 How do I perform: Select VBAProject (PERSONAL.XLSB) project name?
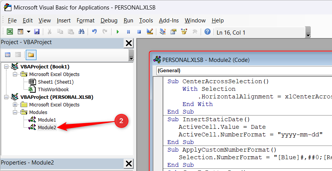[x=57, y=97]
